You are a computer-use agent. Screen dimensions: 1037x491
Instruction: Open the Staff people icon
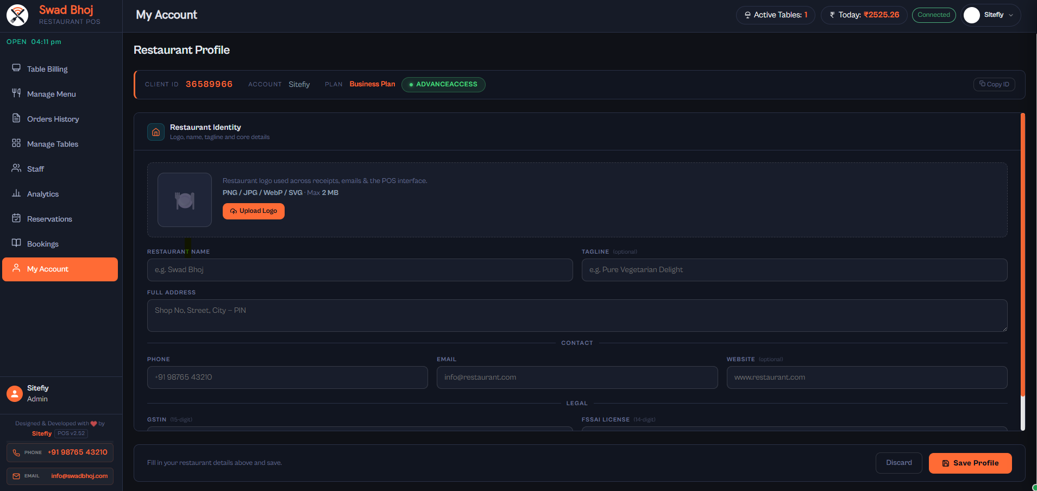click(x=16, y=168)
